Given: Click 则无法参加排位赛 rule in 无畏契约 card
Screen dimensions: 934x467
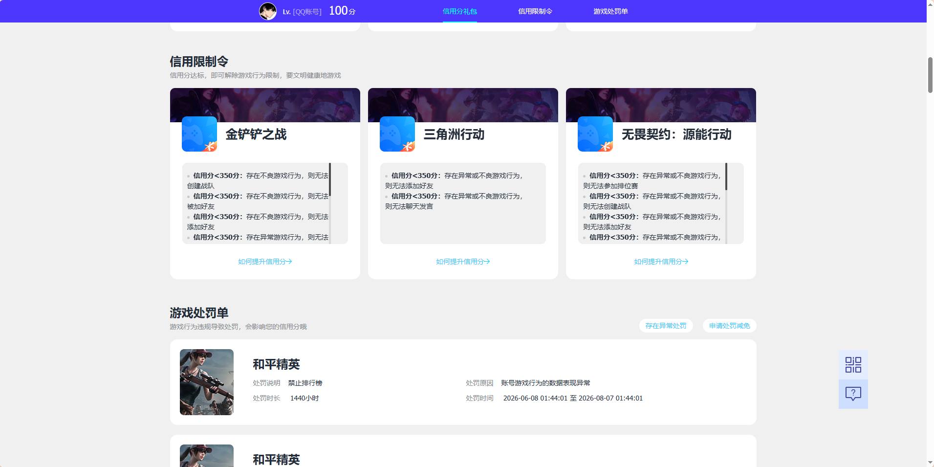Looking at the screenshot, I should coord(610,186).
